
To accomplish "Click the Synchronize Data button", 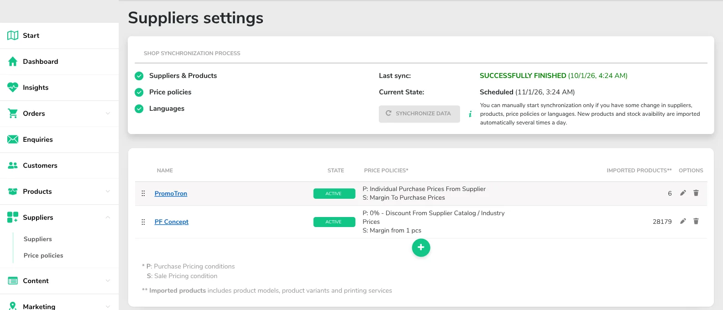I will click(x=419, y=114).
